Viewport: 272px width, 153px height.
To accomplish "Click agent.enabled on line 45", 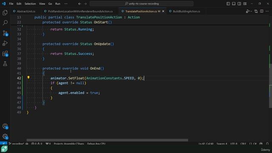I will point(71,93).
